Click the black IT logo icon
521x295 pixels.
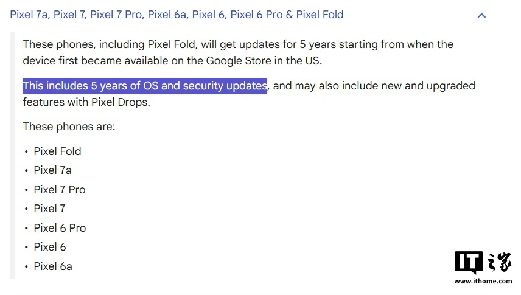[468, 262]
